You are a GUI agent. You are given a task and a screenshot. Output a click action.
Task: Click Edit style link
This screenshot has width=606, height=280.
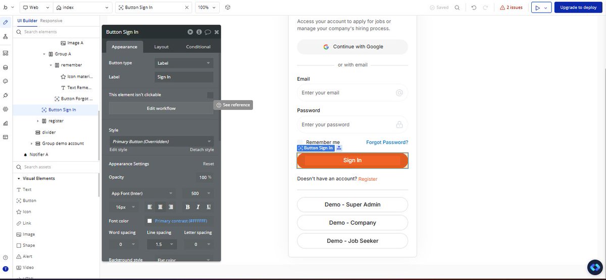coord(118,150)
